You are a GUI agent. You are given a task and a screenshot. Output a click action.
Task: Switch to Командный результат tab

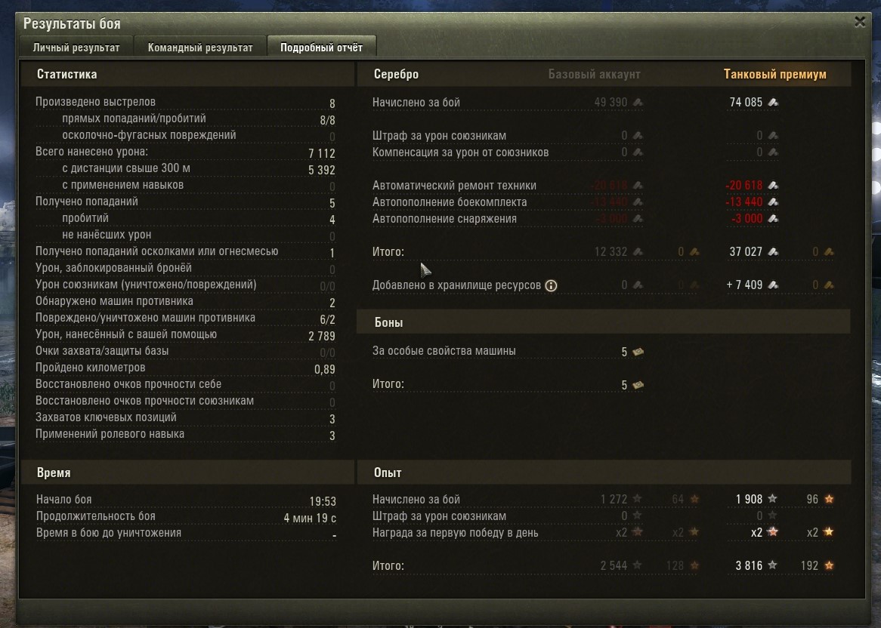click(200, 48)
